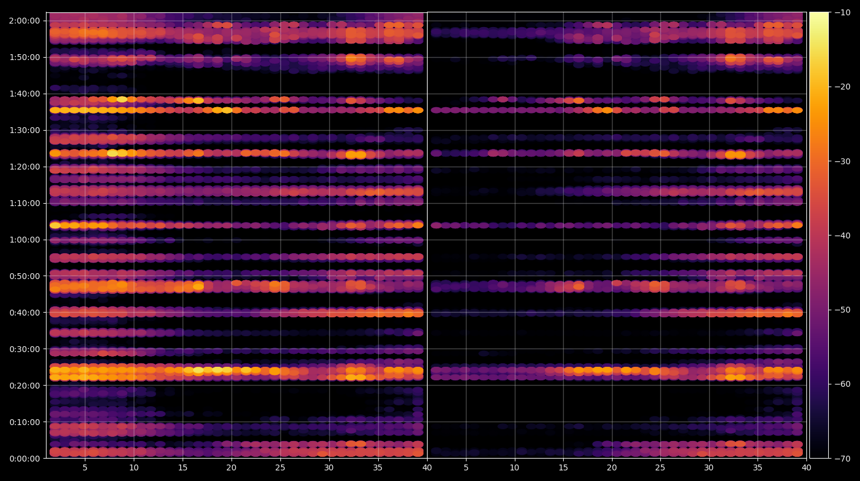This screenshot has width=860, height=481.
Task: Click the y-axis label 1:00:00
Action: click(x=24, y=240)
